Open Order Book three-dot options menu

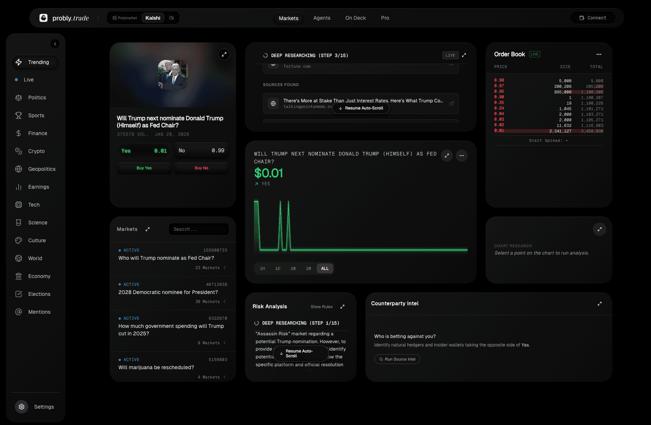pos(599,54)
